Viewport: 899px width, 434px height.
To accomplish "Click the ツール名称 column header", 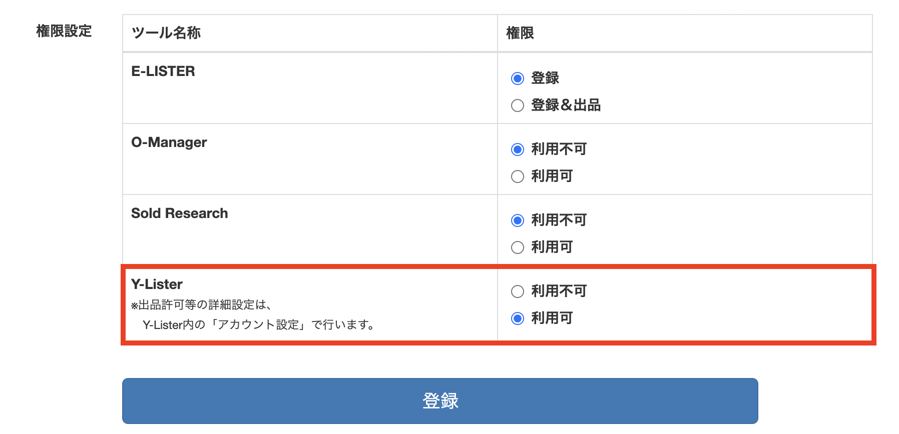I will (x=166, y=33).
